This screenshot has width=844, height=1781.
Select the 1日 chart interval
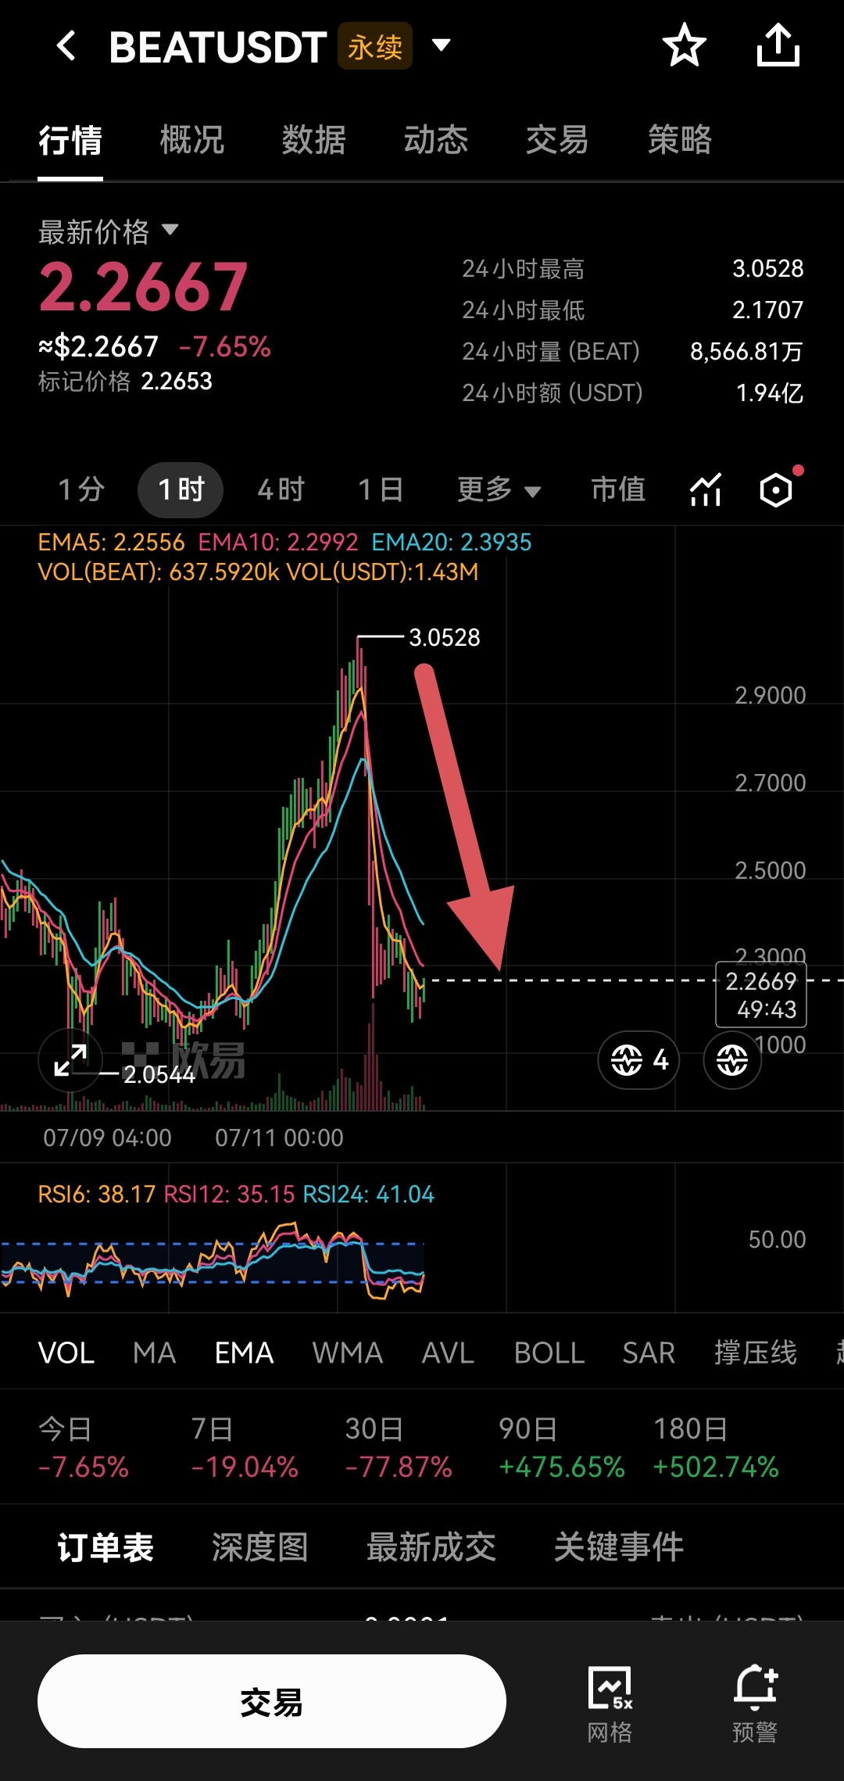coord(381,490)
